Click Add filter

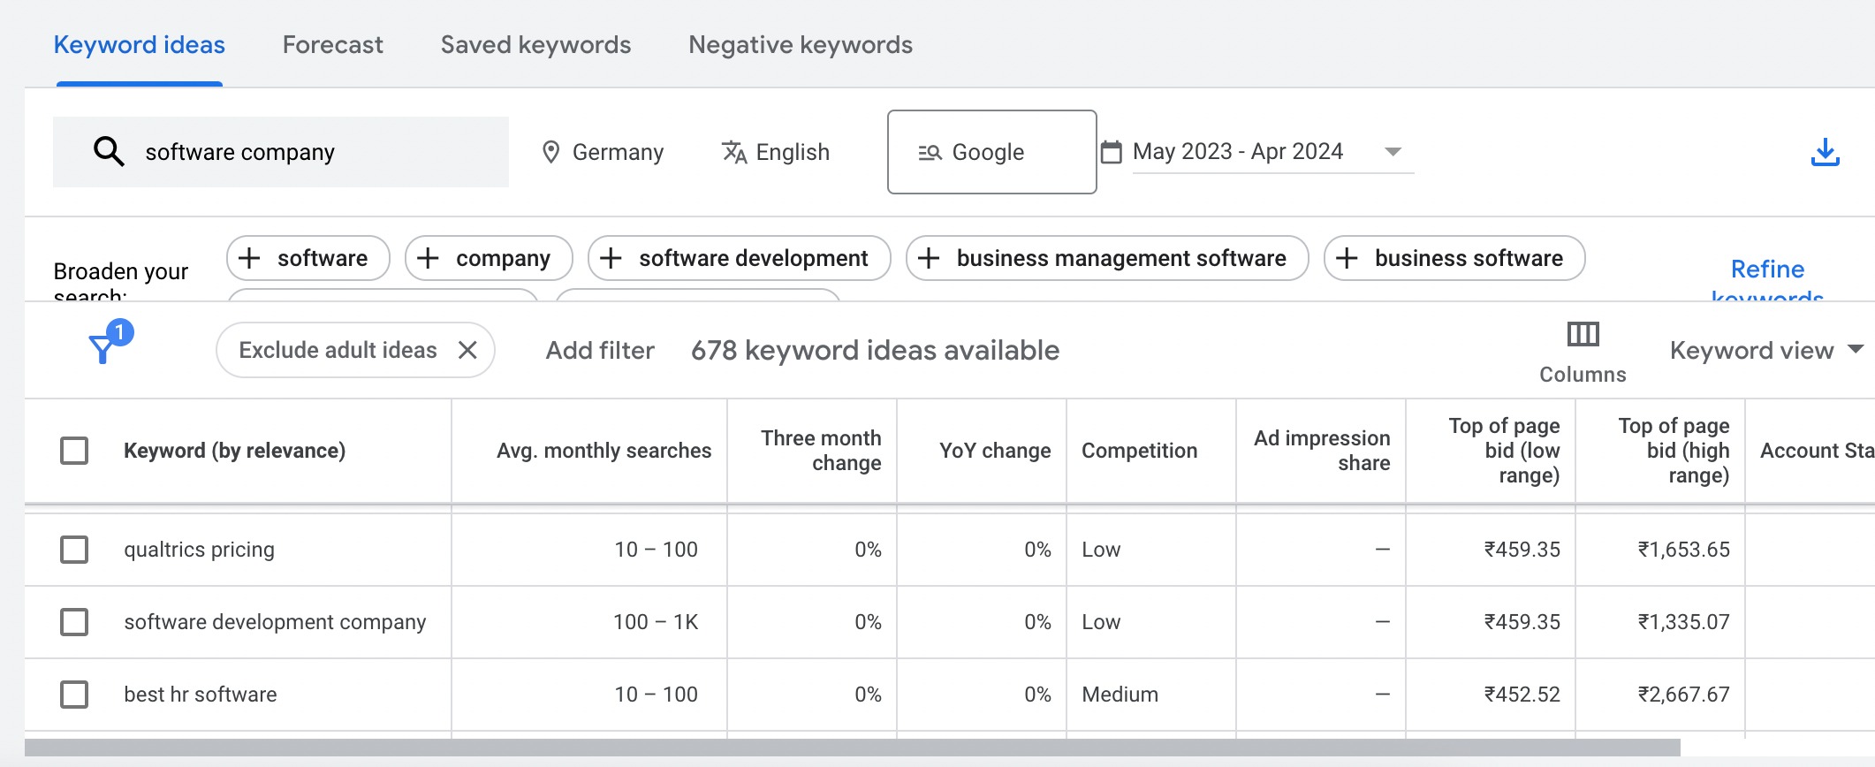click(x=600, y=350)
